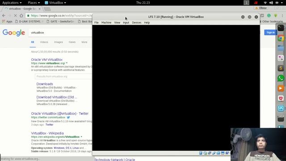Open the Applications menu in top panel
The width and height of the screenshot is (286, 161).
12,3
